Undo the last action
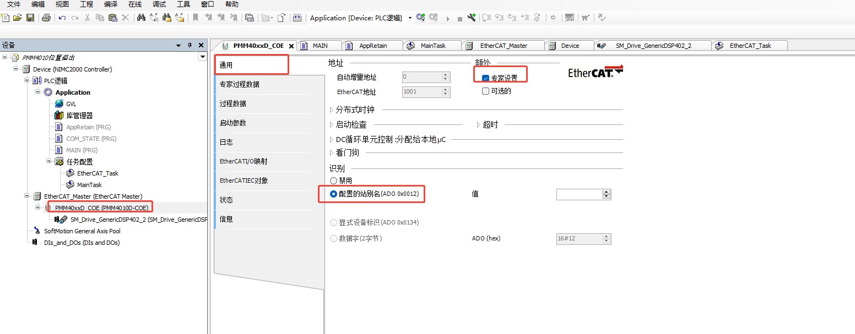The height and width of the screenshot is (334, 855). (x=62, y=18)
